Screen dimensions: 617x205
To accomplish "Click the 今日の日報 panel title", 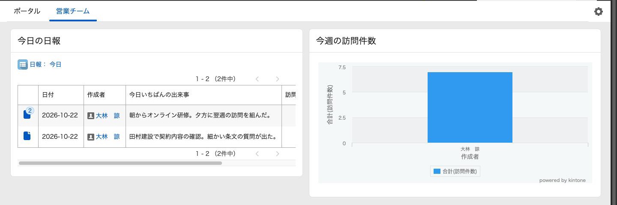I will (x=39, y=41).
